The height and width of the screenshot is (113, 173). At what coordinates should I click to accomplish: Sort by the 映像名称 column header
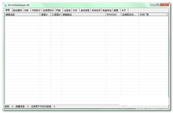[x=22, y=15]
